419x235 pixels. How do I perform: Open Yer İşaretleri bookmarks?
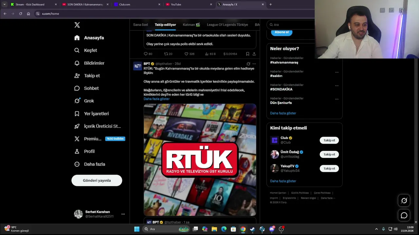click(x=92, y=114)
